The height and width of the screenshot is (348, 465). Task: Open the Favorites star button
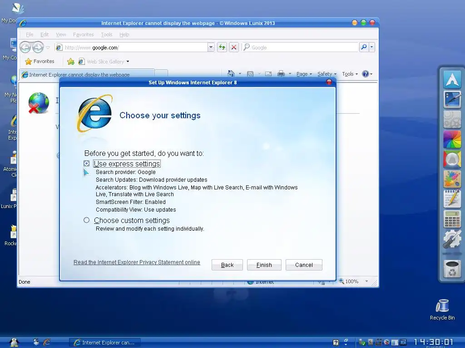pyautogui.click(x=40, y=61)
